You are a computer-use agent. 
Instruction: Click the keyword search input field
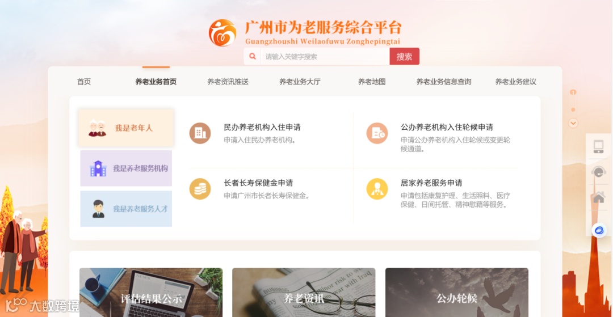325,56
